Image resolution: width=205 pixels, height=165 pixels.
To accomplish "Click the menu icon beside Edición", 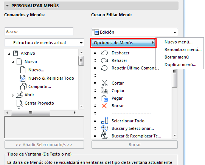I will 95,32.
